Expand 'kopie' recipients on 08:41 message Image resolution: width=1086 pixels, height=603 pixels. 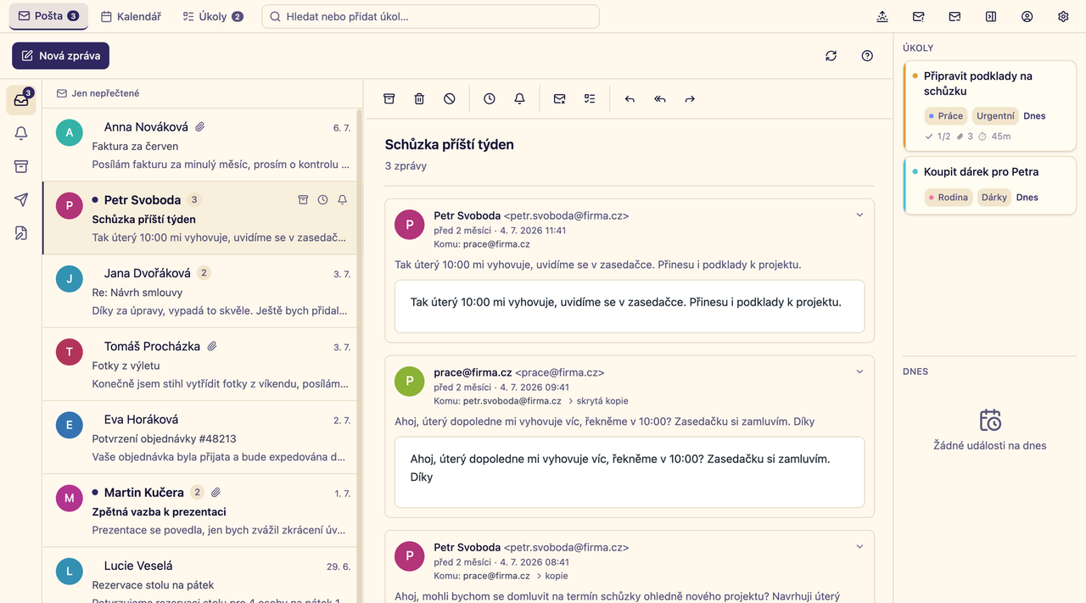pyautogui.click(x=551, y=576)
